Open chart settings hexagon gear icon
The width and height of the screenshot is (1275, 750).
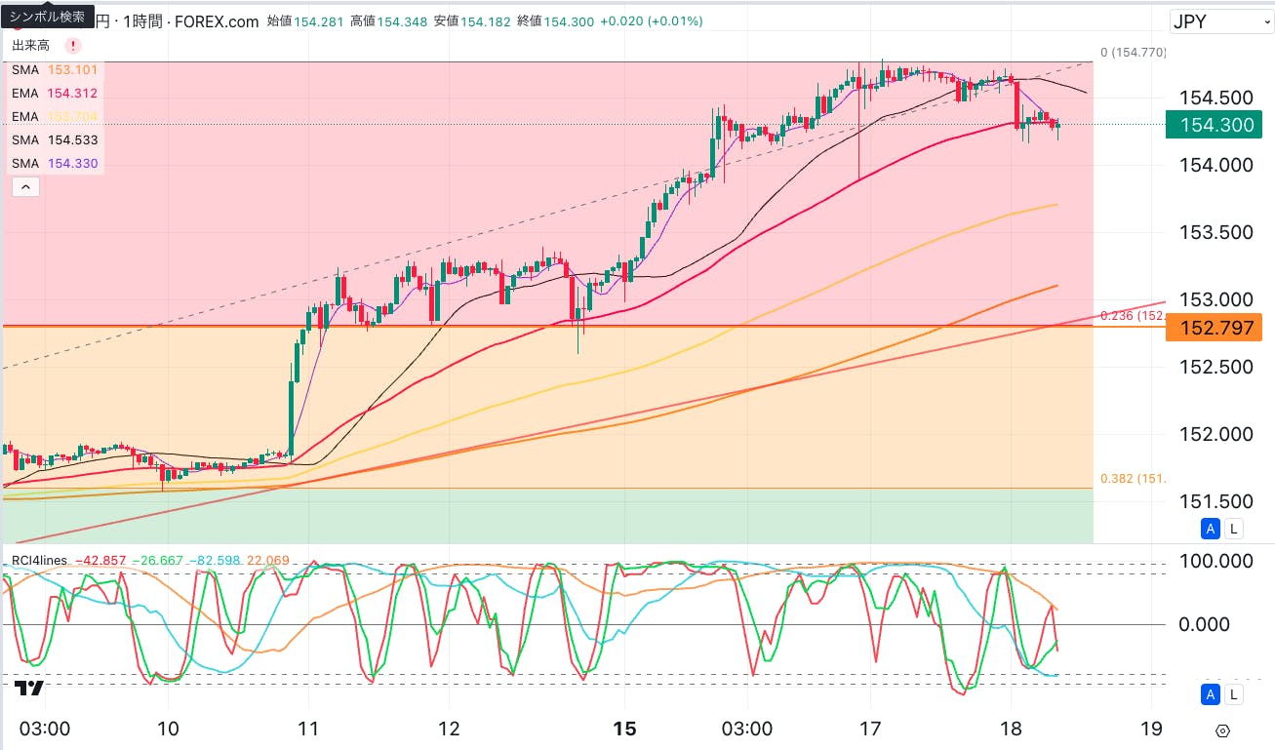point(1222,730)
